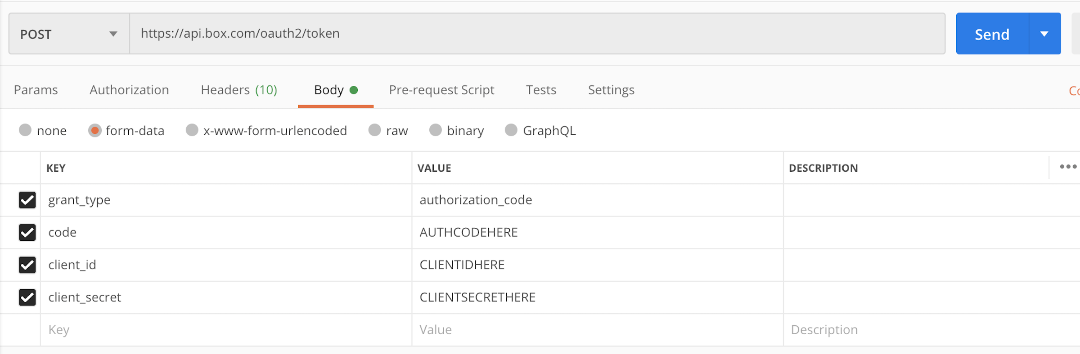Click the CLIENTSECRETHERE value cell
Viewport: 1080px width, 354px height.
pos(598,297)
